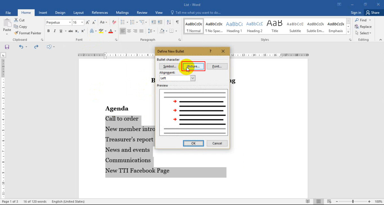This screenshot has width=384, height=205.
Task: Click the Undo arrow icon
Action: click(x=21, y=47)
